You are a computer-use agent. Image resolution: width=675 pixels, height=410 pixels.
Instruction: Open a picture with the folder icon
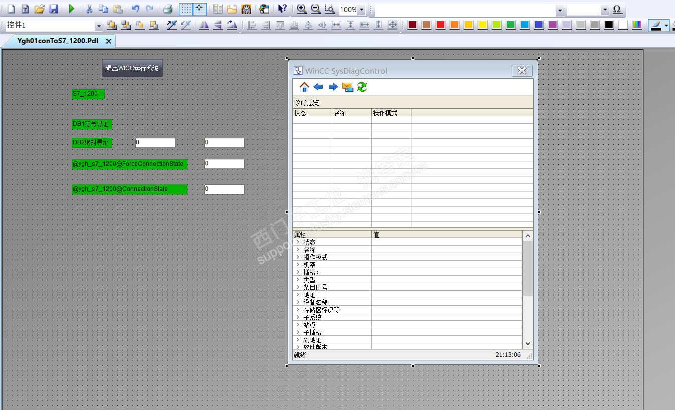[x=40, y=9]
